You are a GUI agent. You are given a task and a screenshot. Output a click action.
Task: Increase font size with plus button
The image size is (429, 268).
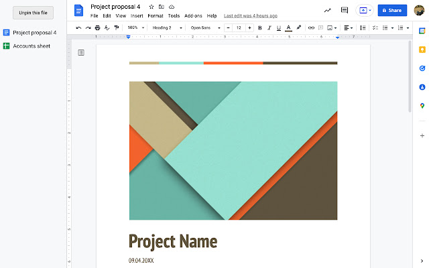click(x=249, y=27)
